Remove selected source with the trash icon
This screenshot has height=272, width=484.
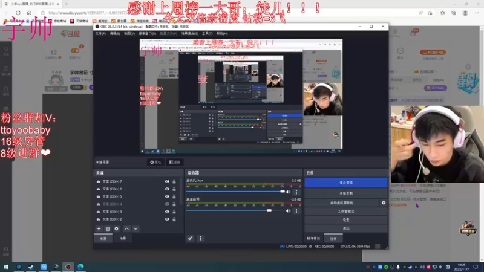(108, 229)
